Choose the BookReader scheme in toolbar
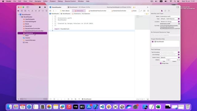The image size is (197, 111). [73, 7]
